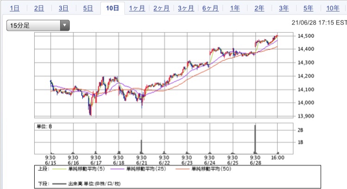Switch to the 10年 range tab
The width and height of the screenshot is (347, 189).
[x=333, y=8]
